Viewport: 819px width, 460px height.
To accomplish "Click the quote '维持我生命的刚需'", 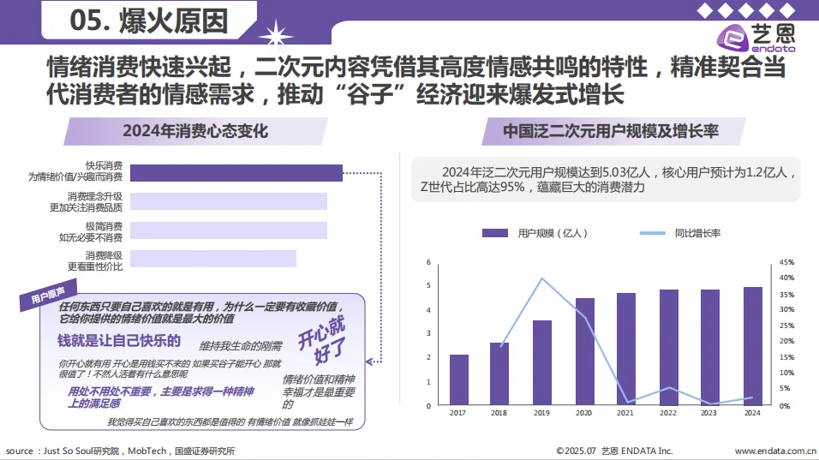I will [240, 346].
